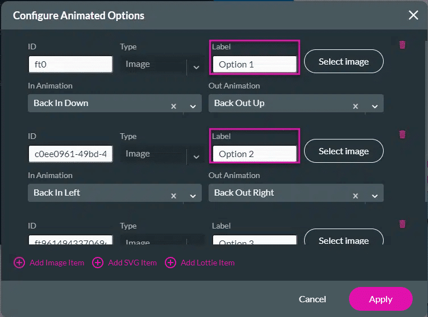Viewport: 428px width, 317px height.
Task: Clear the Back Out Up animation selection
Action: click(x=356, y=106)
